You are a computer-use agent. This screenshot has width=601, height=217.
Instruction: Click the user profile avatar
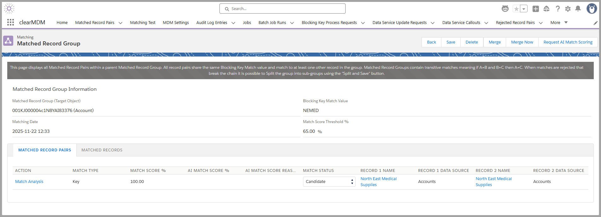(x=592, y=9)
